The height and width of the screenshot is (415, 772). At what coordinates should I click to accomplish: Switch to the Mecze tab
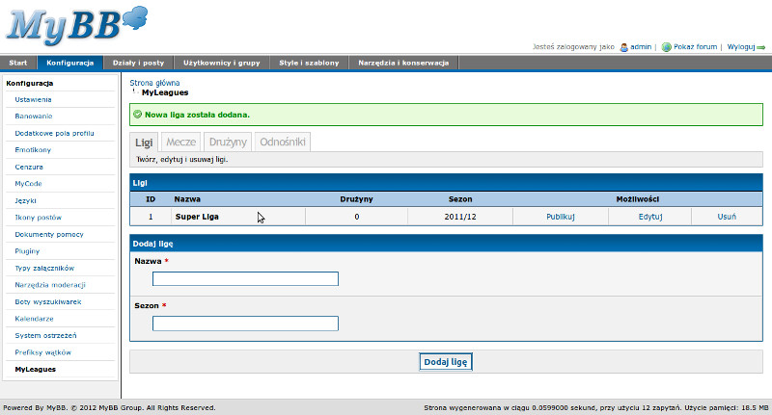click(180, 142)
